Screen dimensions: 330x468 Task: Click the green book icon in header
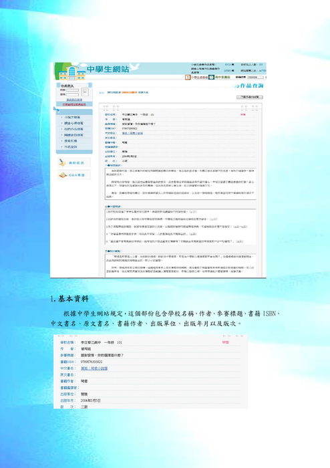pyautogui.click(x=211, y=78)
